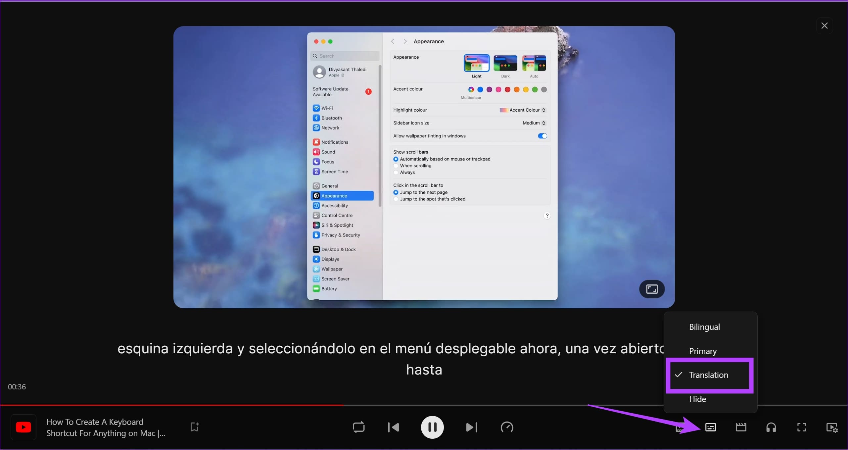Select the pink accent colour swatch
Screen dimensions: 848x450
coord(498,89)
